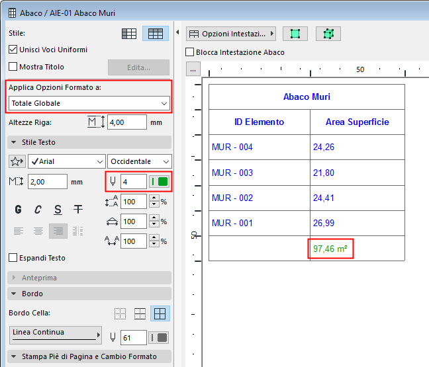Enable the Mostra Titolo checkbox
This screenshot has height=367, width=429.
pyautogui.click(x=13, y=67)
